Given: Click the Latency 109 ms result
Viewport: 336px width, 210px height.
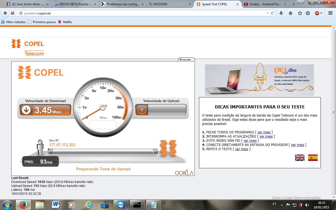Looking at the screenshot, I should point(23,190).
